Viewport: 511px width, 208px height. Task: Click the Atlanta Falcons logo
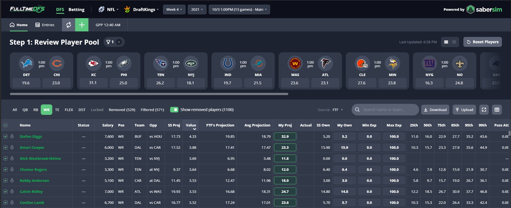coord(325,63)
